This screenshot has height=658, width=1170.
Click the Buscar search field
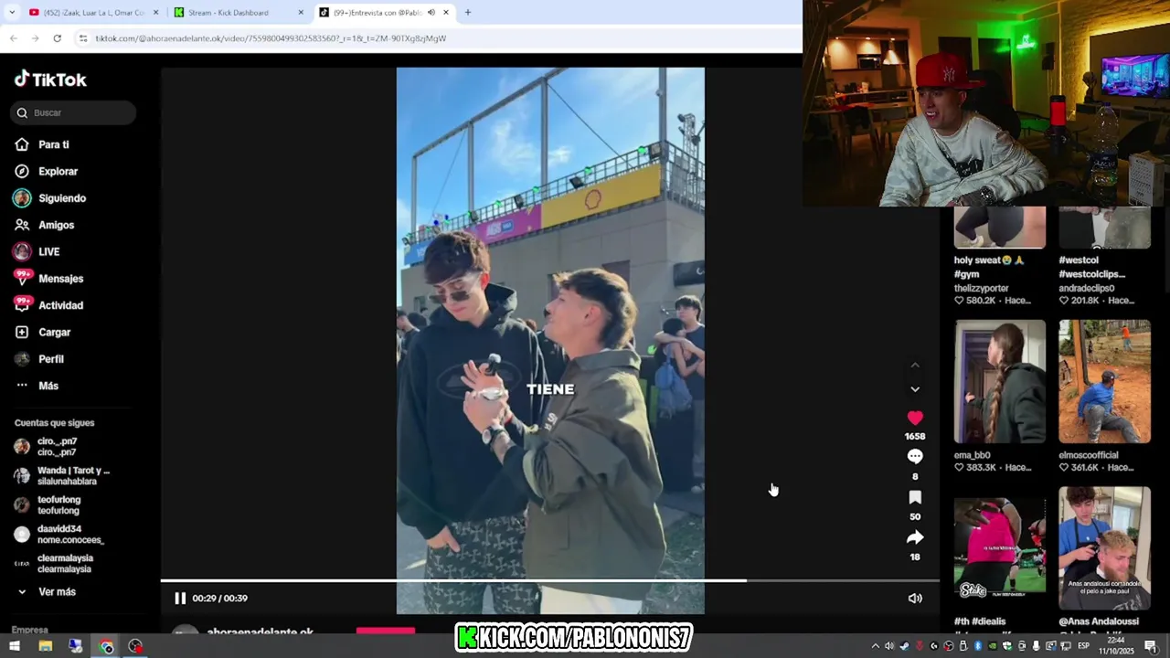[73, 112]
